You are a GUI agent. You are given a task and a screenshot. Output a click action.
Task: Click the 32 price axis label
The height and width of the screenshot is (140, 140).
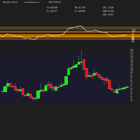(131, 101)
